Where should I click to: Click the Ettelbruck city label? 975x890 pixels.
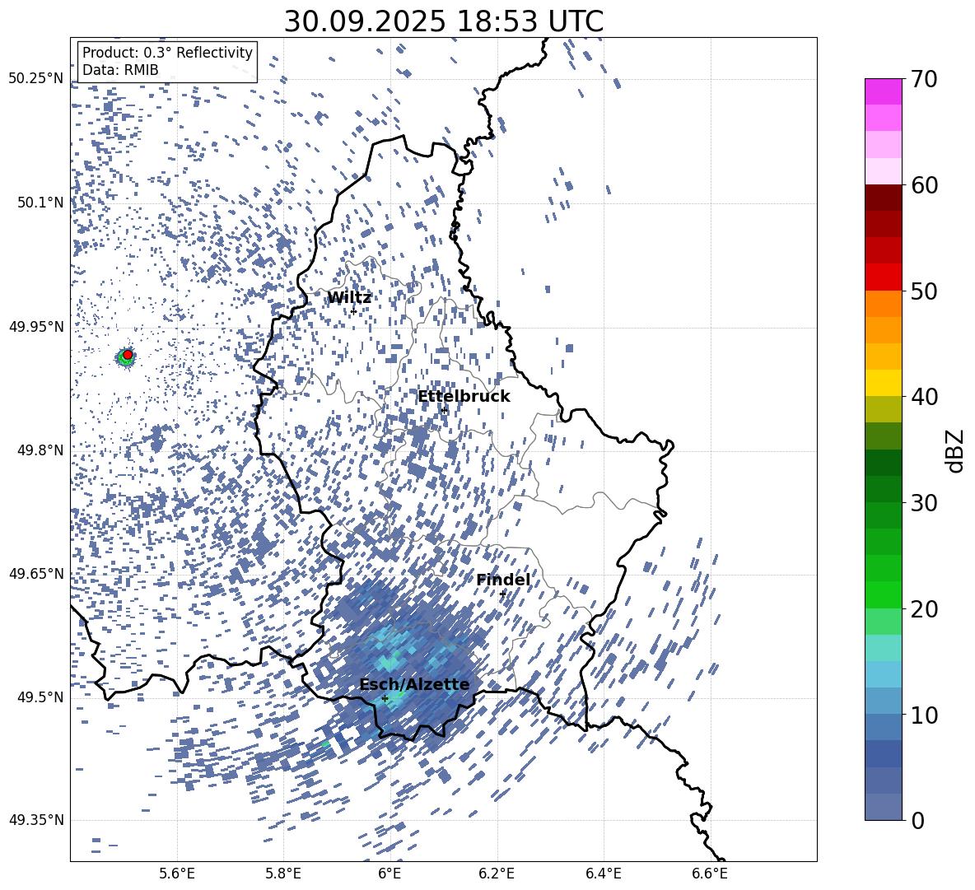[x=464, y=397]
